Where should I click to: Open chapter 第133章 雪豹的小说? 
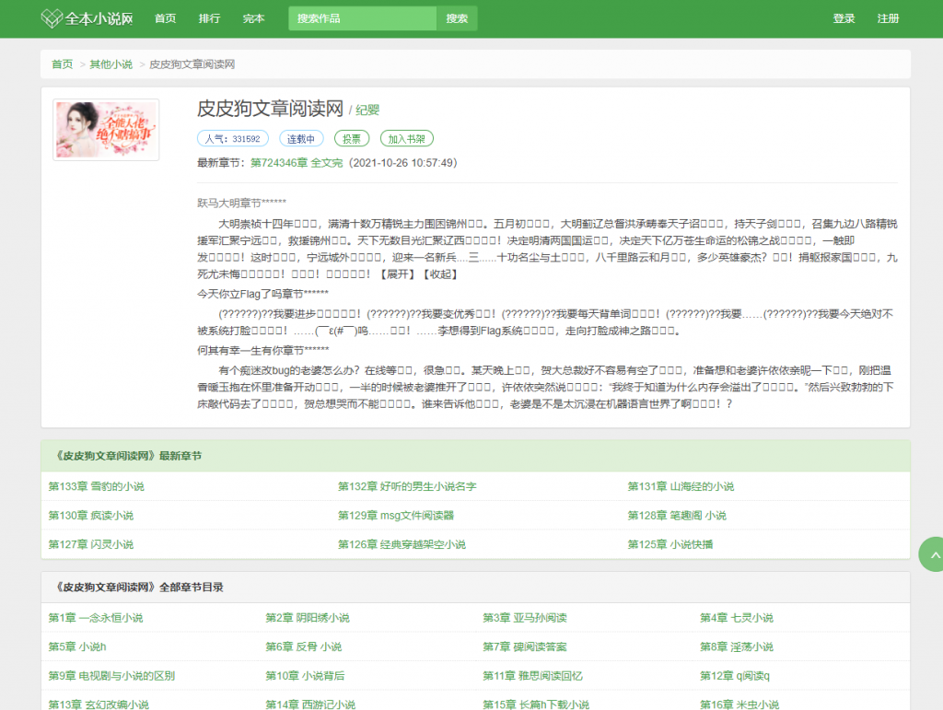(97, 486)
